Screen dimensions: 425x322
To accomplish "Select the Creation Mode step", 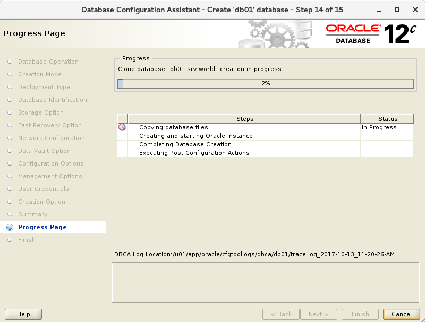I will (x=39, y=74).
